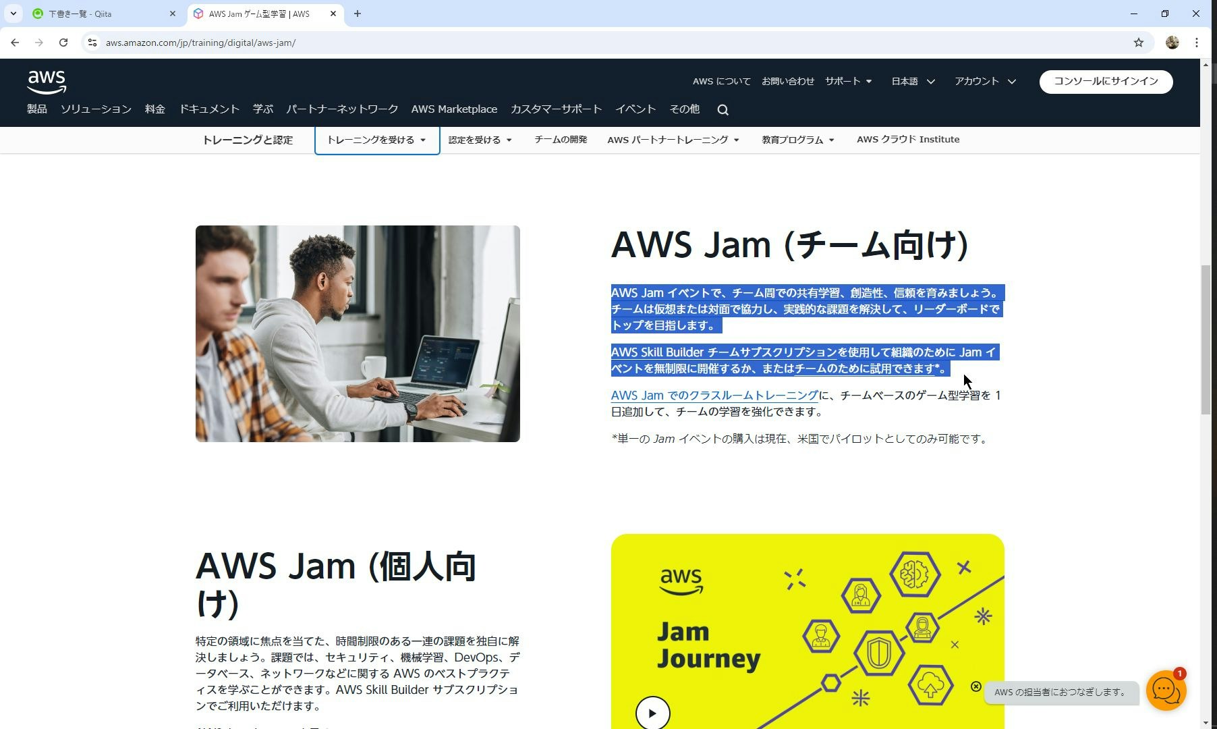Click コンソールにサインイン button
Screen dimensions: 1217x729
click(x=1106, y=82)
